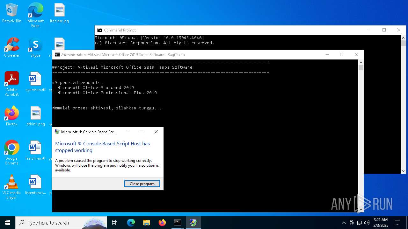Image resolution: width=408 pixels, height=229 pixels.
Task: Open the Recycle Bin desktop icon
Action: pos(12,13)
